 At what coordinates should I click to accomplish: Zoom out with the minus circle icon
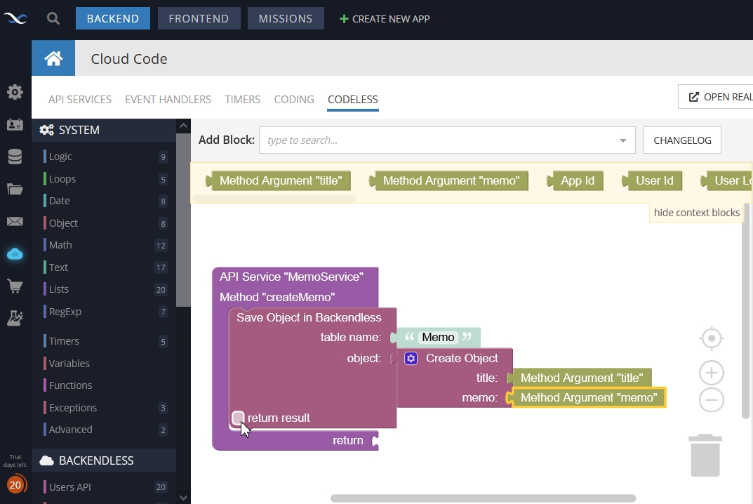(x=711, y=399)
